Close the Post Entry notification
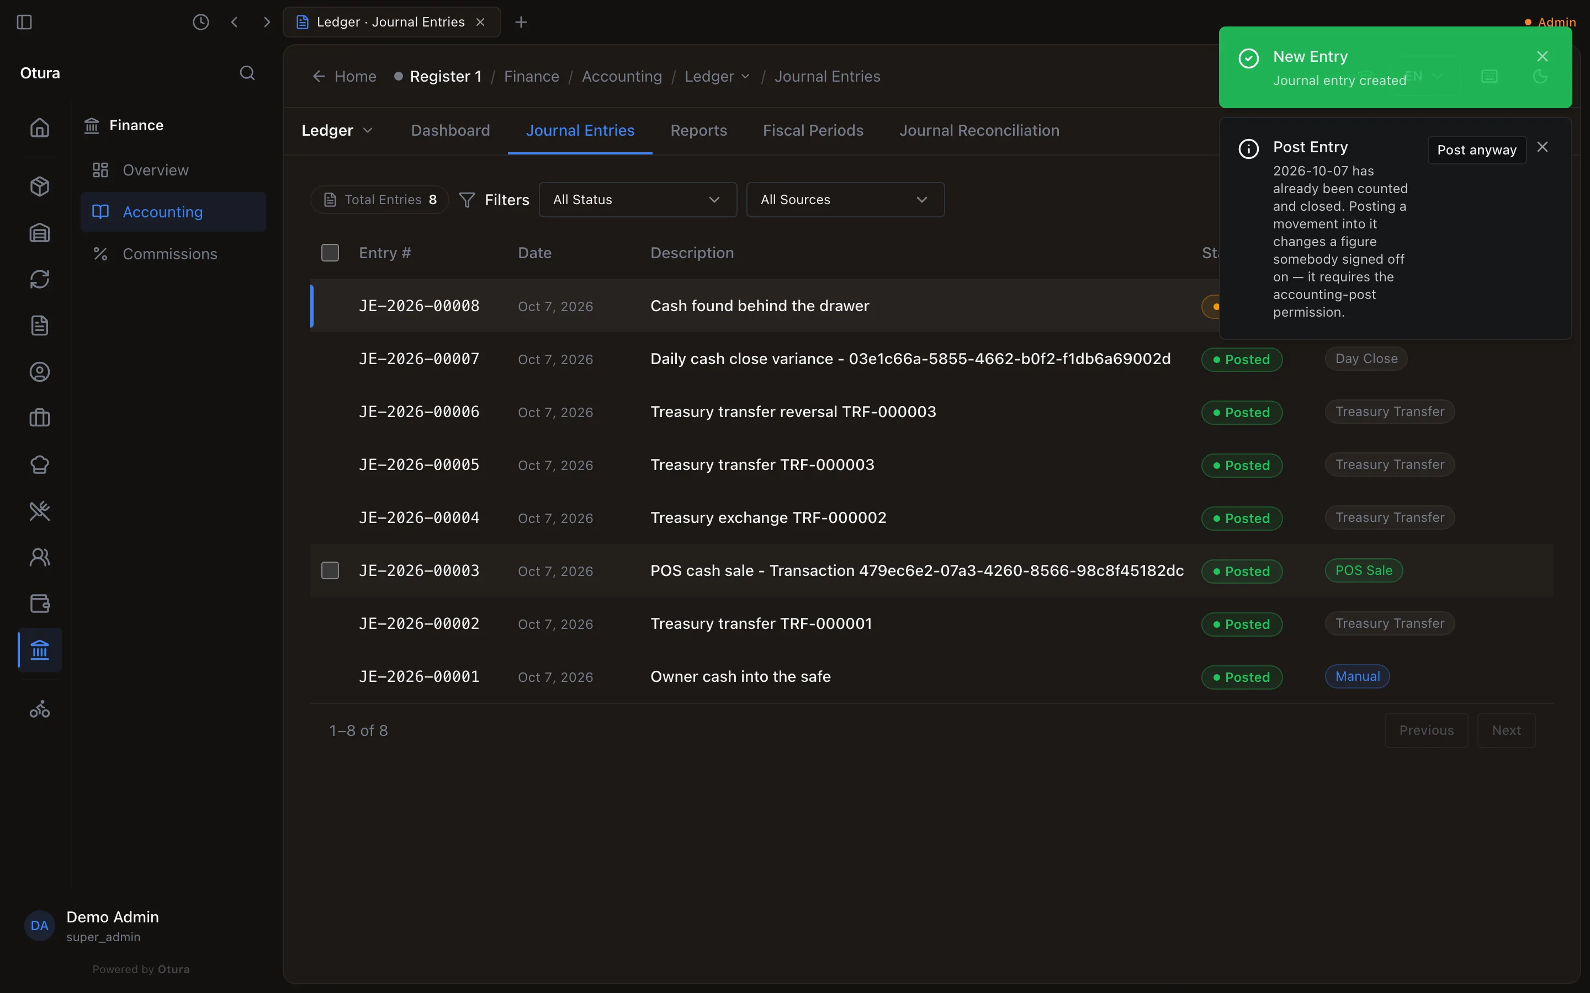1590x993 pixels. pos(1542,147)
